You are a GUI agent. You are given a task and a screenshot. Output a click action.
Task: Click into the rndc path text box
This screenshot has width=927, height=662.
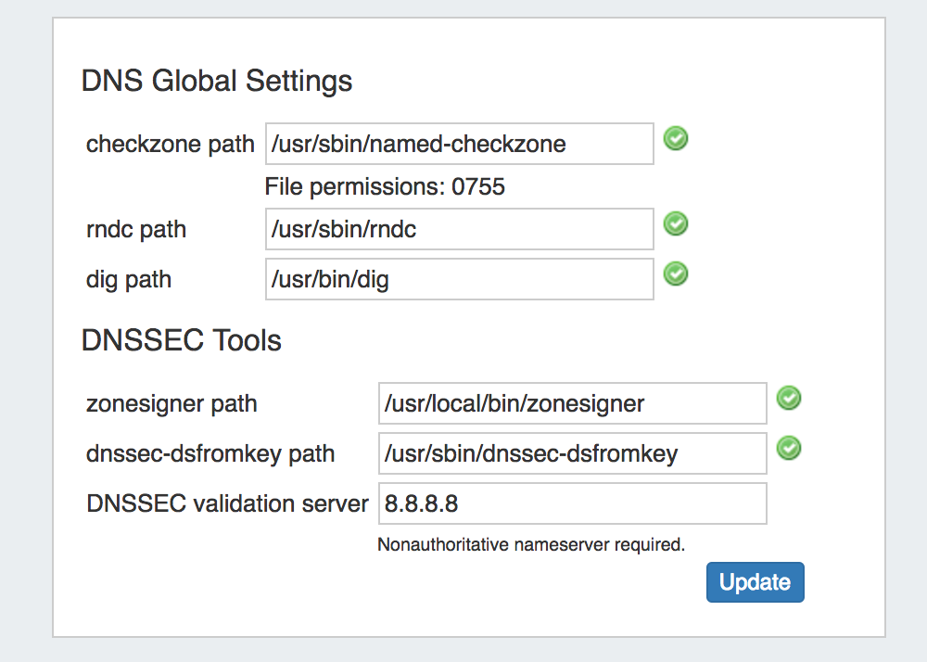click(459, 229)
